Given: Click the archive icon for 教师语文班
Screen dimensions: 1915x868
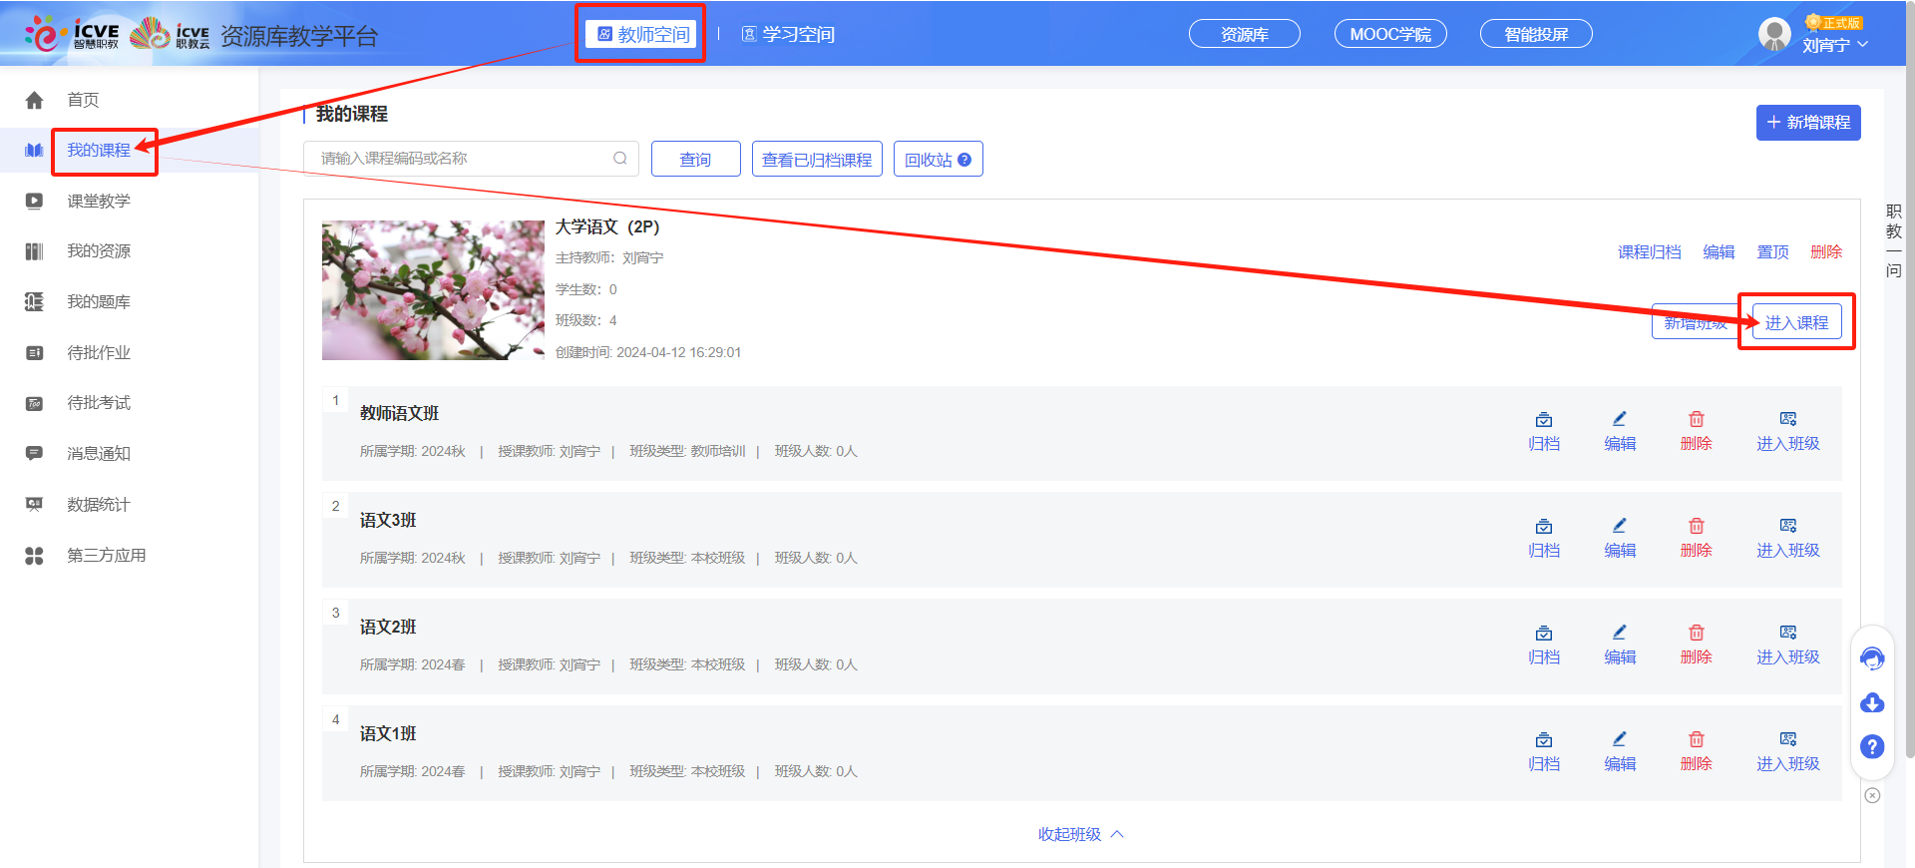Looking at the screenshot, I should [1543, 420].
